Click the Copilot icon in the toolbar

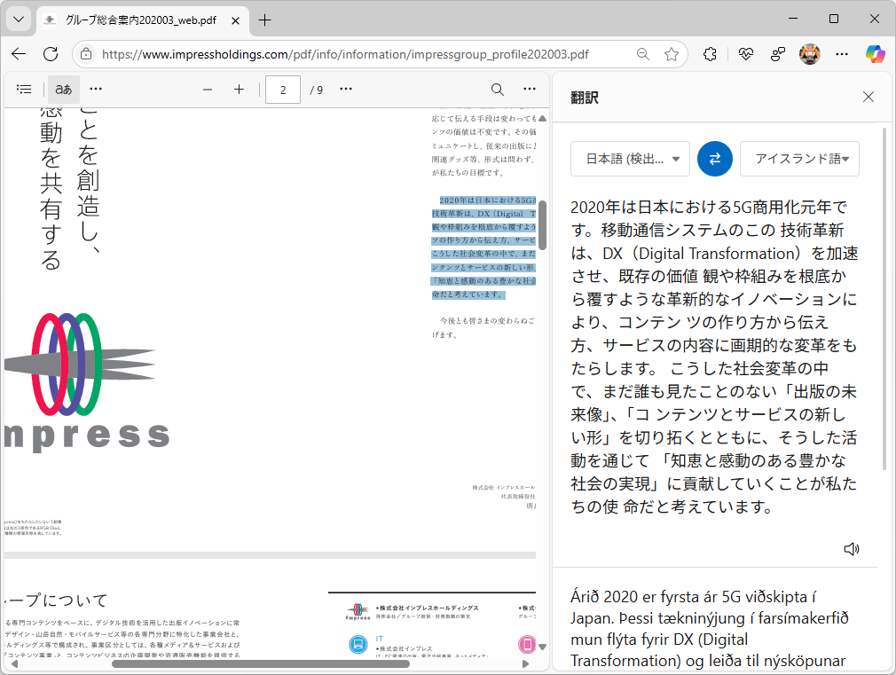[874, 54]
